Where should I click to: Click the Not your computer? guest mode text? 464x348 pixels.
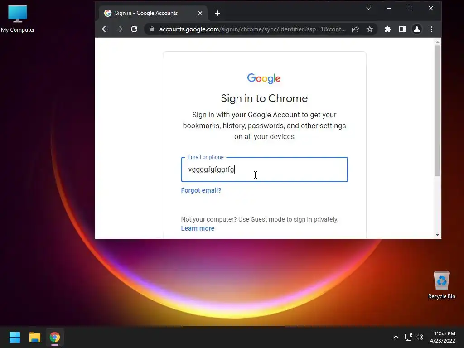tap(260, 219)
